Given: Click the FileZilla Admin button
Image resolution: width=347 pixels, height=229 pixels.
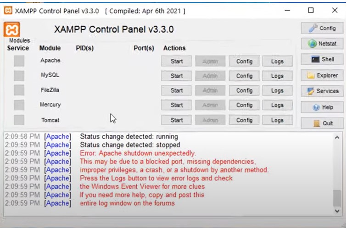Looking at the screenshot, I should (210, 90).
